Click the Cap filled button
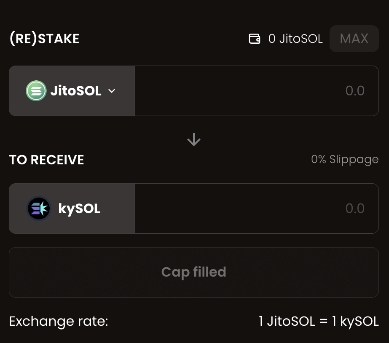The height and width of the screenshot is (343, 389). point(194,272)
